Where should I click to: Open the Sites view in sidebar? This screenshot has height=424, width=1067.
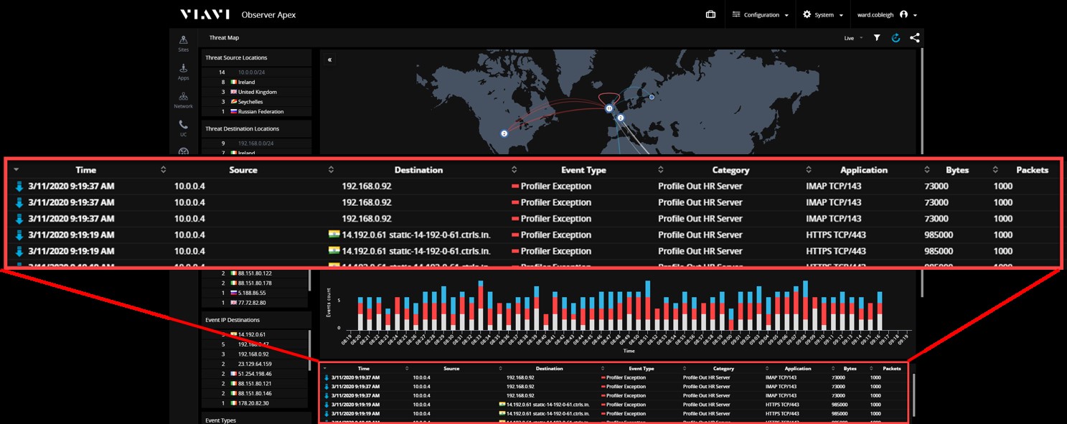coord(183,43)
